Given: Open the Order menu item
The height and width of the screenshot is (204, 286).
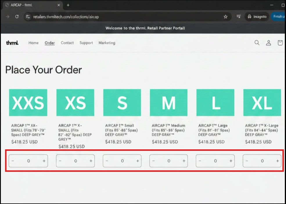Looking at the screenshot, I should pos(50,43).
